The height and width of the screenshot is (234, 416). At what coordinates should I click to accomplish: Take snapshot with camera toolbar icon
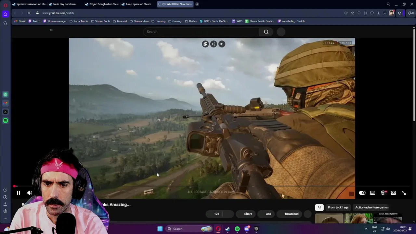(x=352, y=13)
